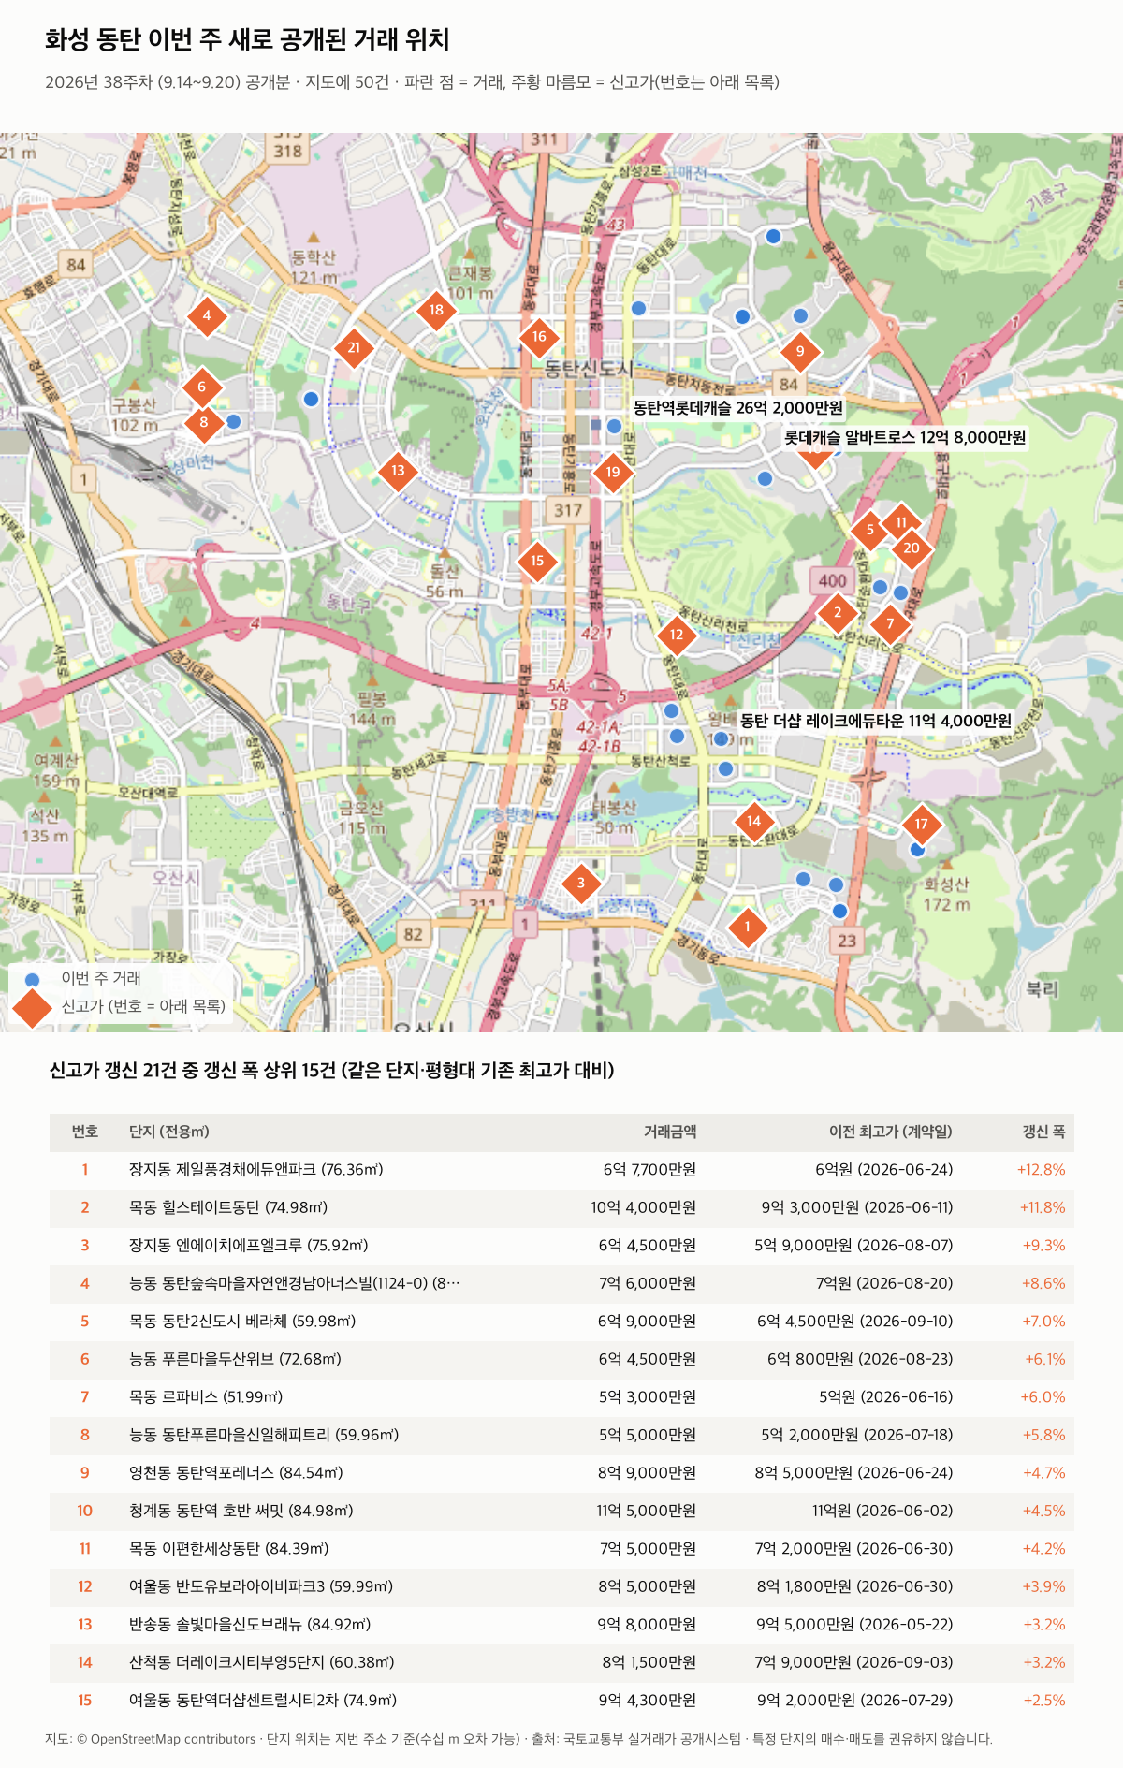Click diamond marker number 11

900,522
